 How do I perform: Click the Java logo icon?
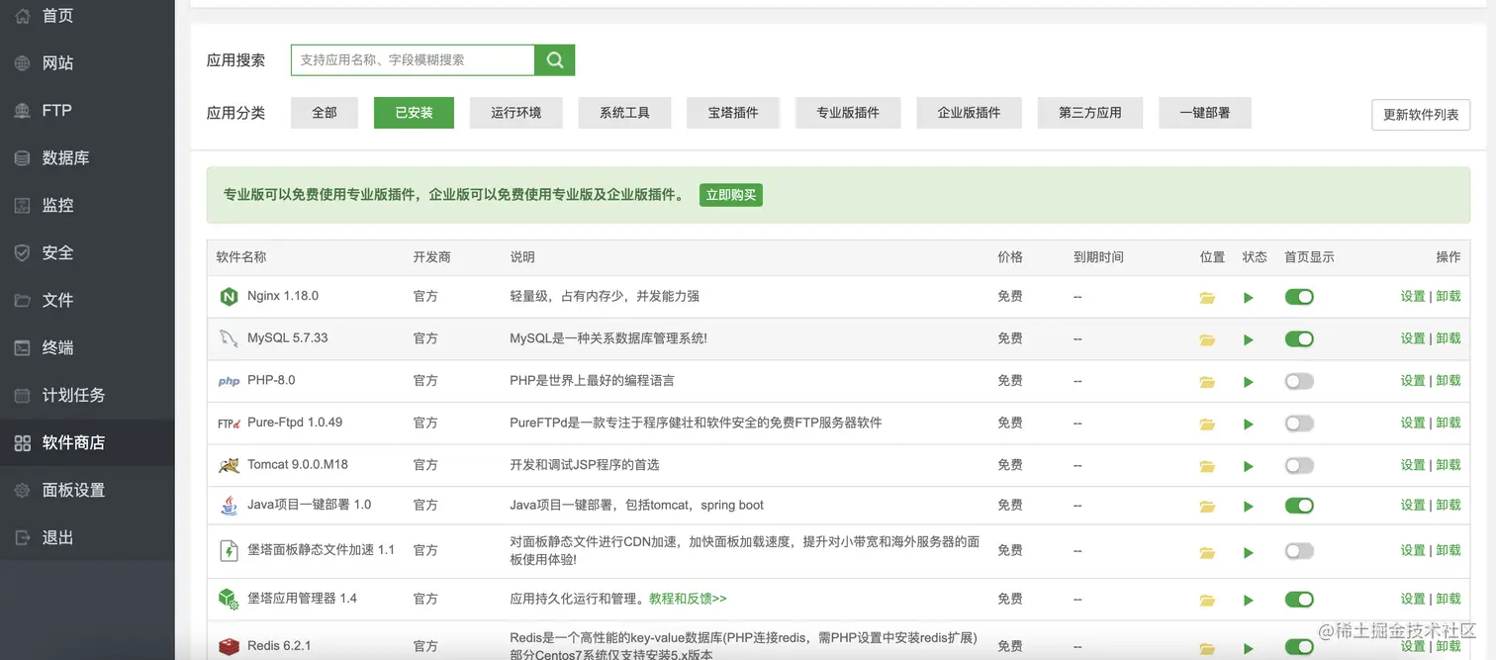pos(229,505)
